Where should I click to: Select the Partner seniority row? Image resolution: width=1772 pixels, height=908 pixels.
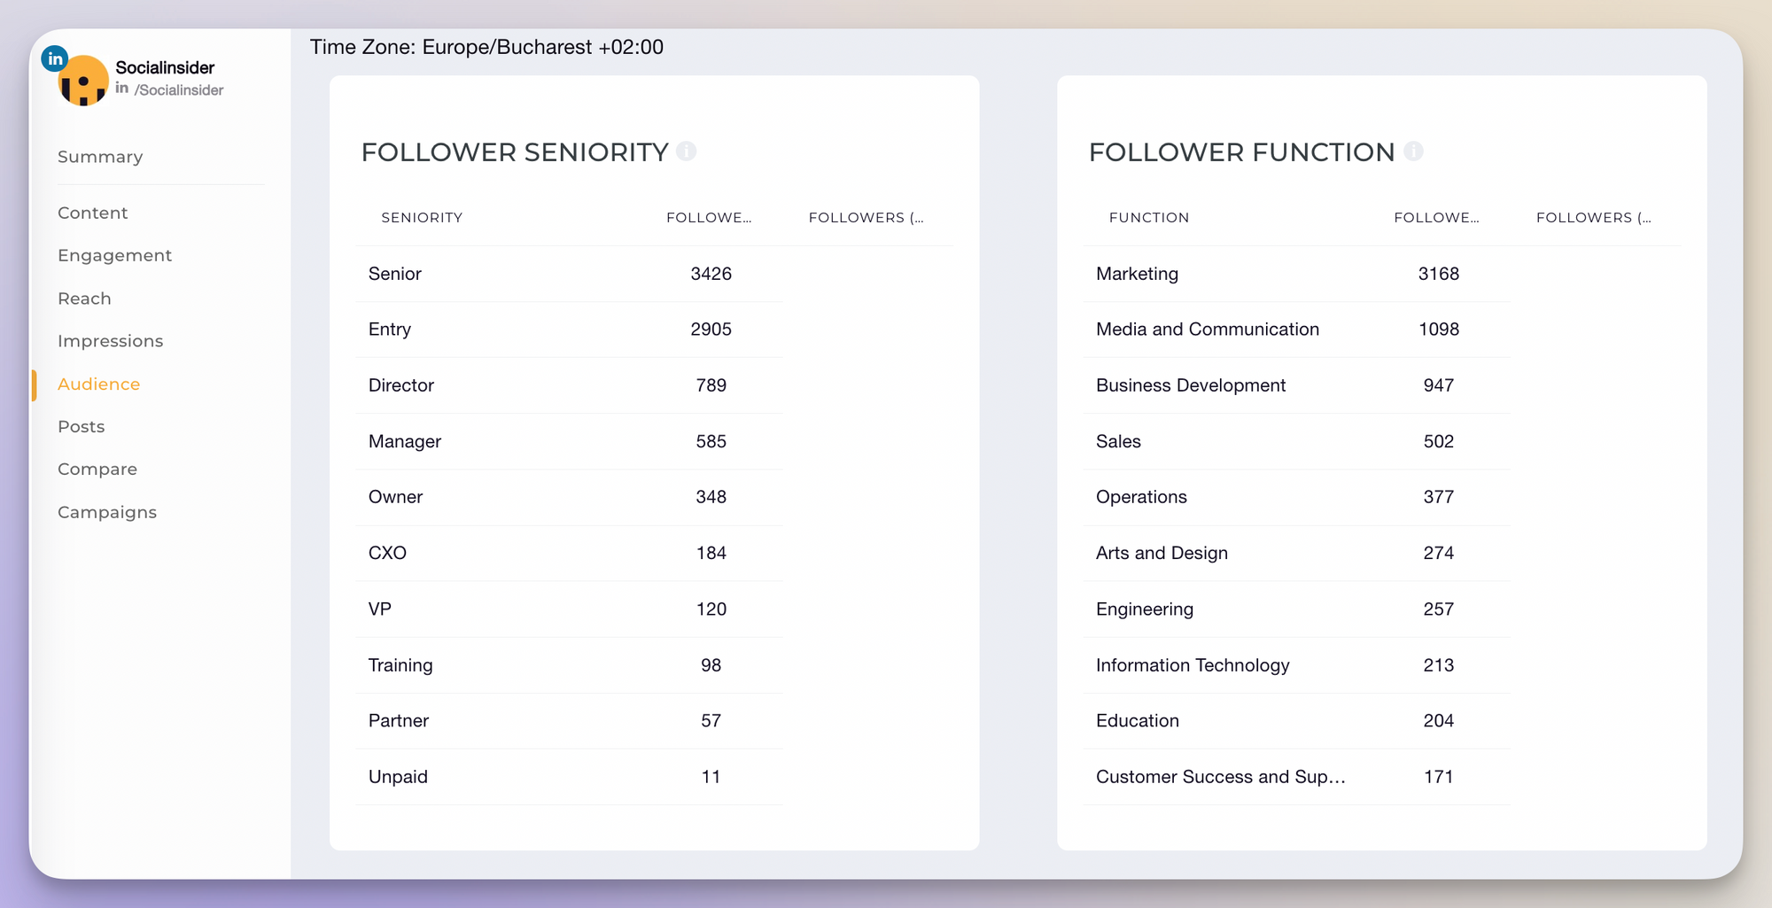(569, 720)
